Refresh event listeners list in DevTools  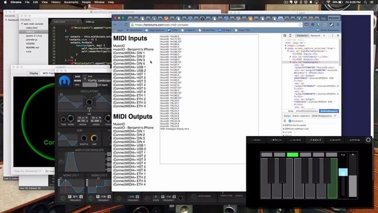point(285,121)
